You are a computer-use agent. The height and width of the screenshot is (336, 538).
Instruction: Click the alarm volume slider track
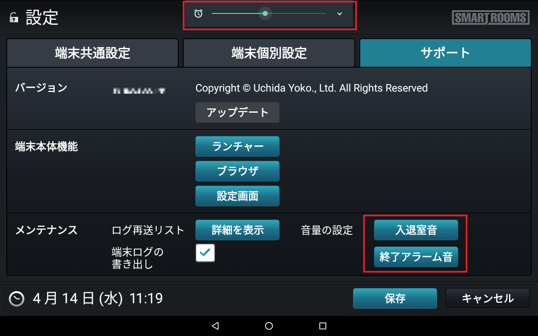(x=269, y=13)
